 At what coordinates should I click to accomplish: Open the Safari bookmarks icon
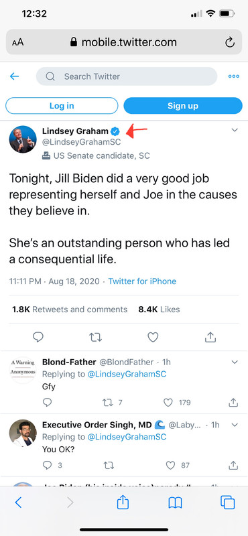pyautogui.click(x=175, y=503)
